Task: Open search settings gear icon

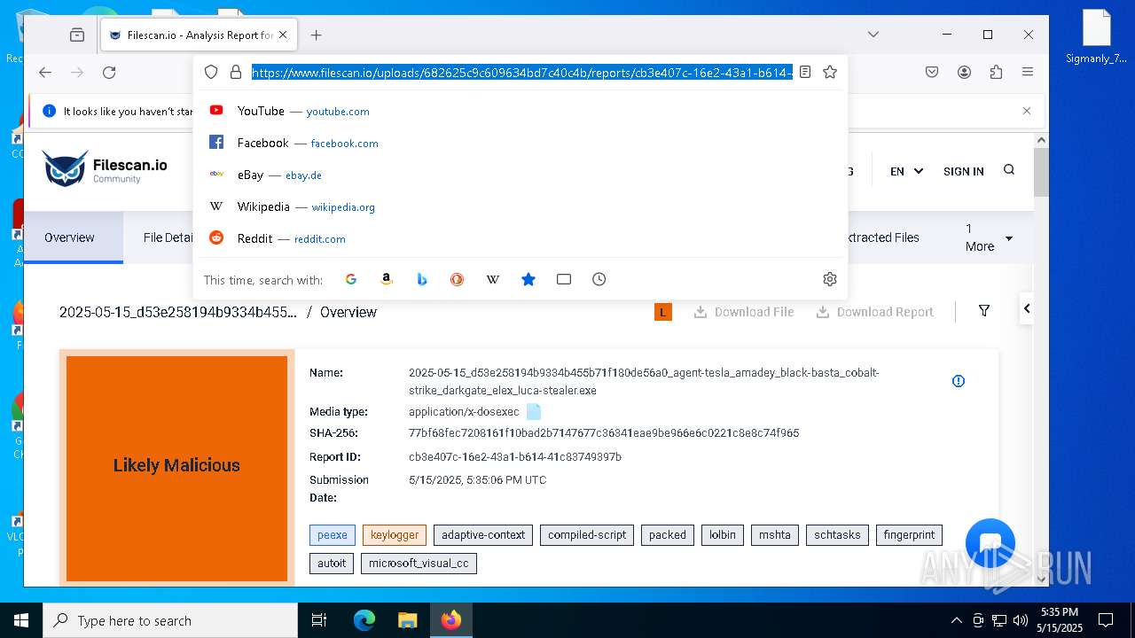Action: [x=830, y=279]
